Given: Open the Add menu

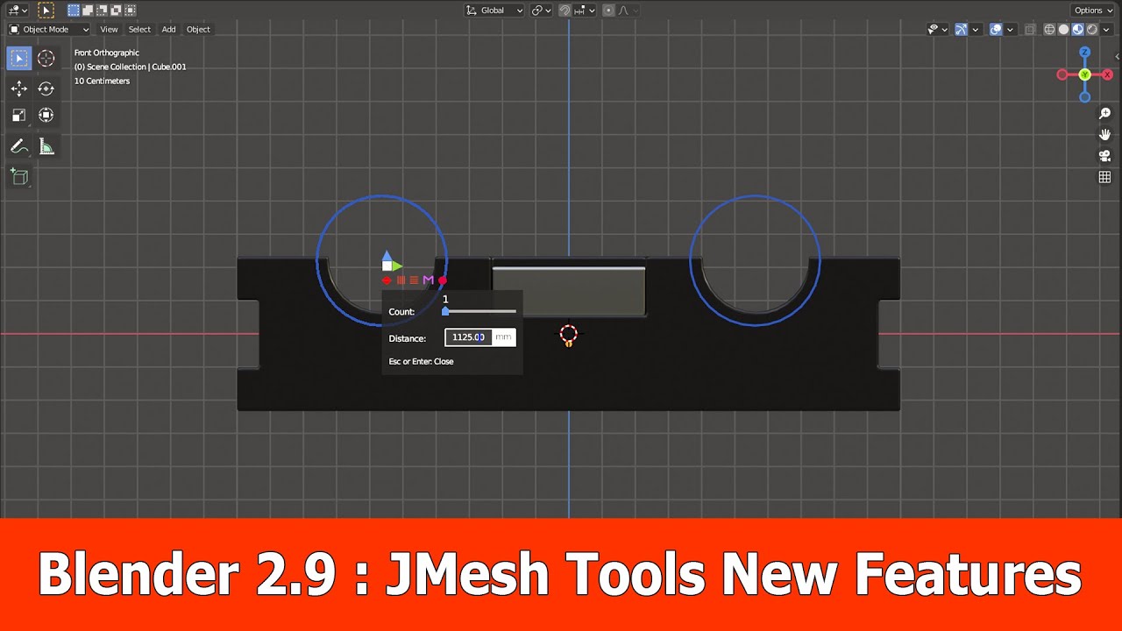Looking at the screenshot, I should pos(168,29).
